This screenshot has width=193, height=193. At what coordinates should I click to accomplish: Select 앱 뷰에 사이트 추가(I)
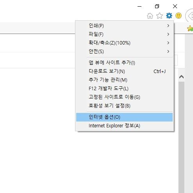(x=124, y=63)
